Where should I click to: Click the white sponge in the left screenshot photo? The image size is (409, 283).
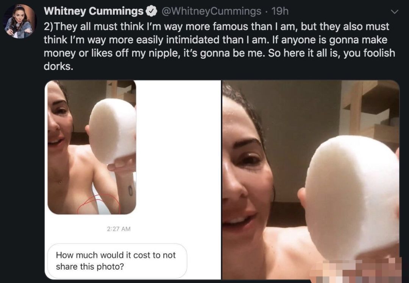tap(112, 131)
